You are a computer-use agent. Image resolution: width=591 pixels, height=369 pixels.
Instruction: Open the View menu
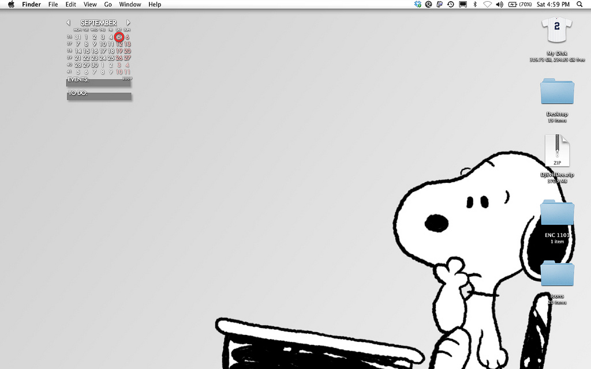click(90, 5)
